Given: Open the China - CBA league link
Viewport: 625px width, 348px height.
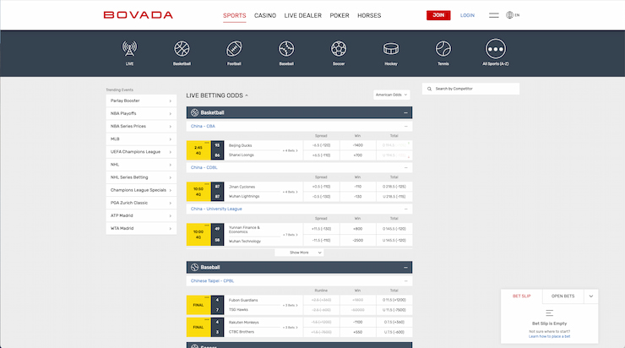Looking at the screenshot, I should tap(203, 126).
